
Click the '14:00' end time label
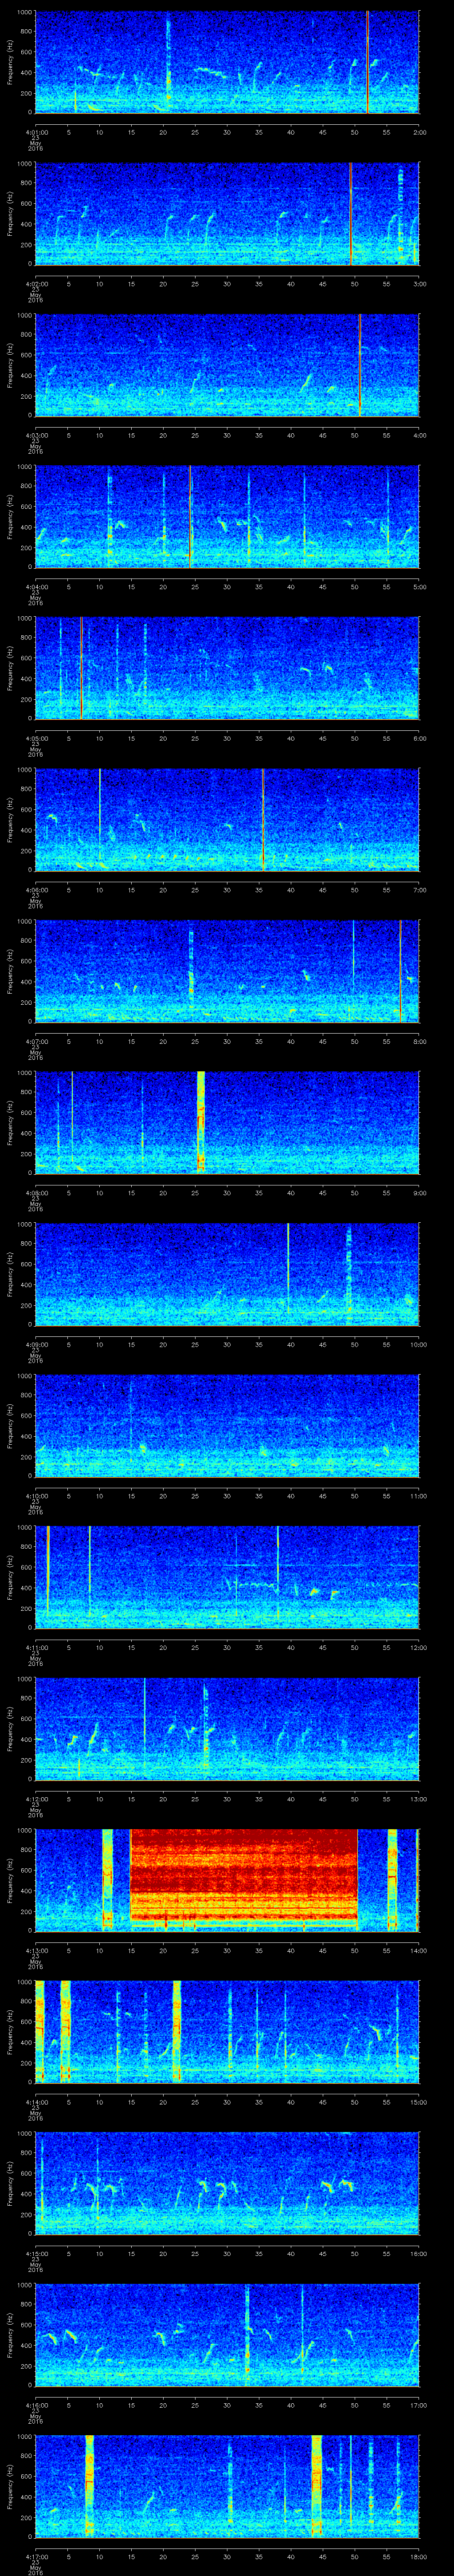tap(419, 1949)
